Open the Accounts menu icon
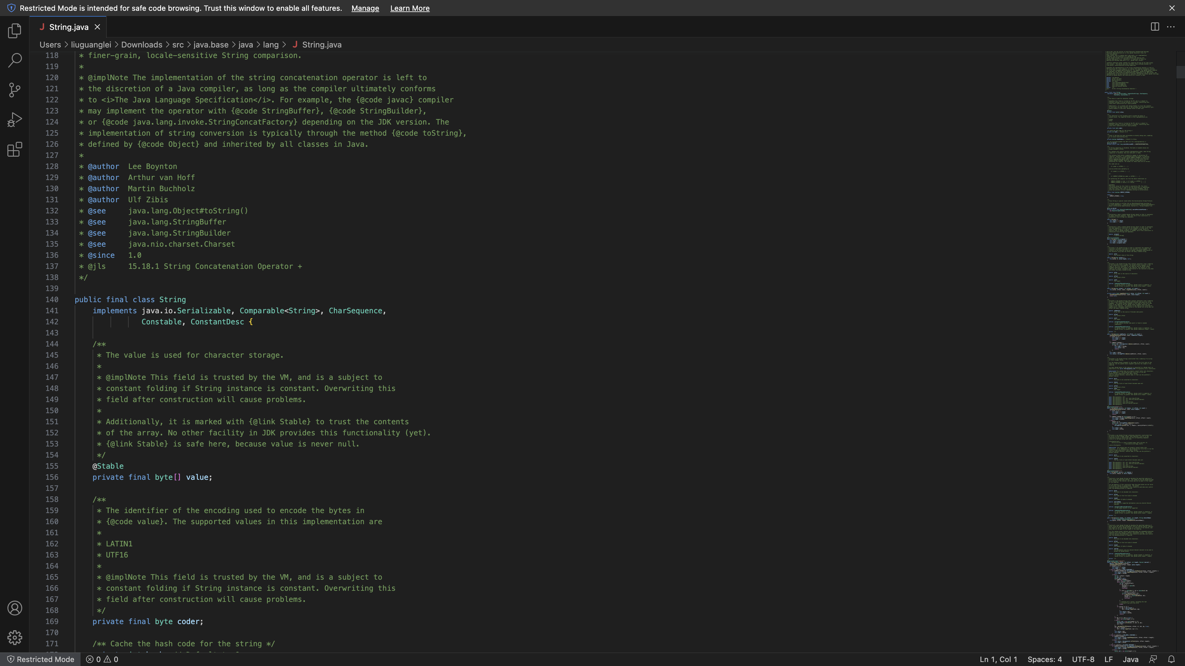 (15, 608)
